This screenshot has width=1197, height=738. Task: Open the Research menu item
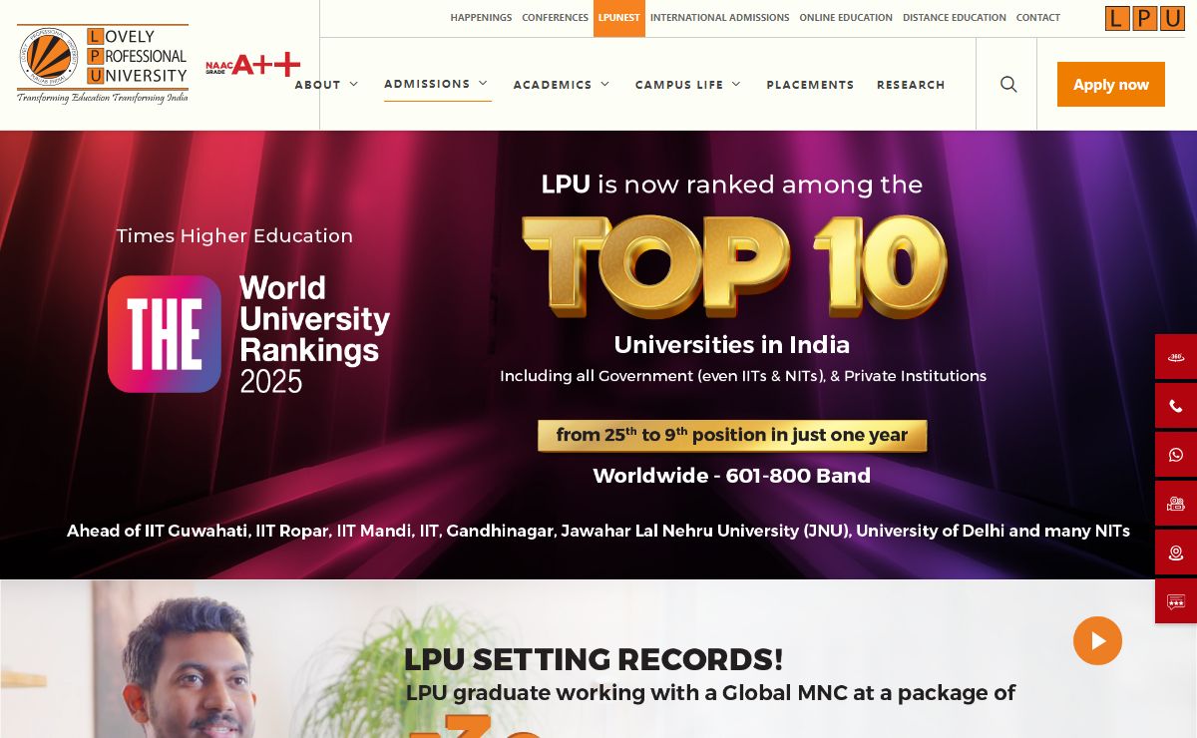pyautogui.click(x=911, y=85)
